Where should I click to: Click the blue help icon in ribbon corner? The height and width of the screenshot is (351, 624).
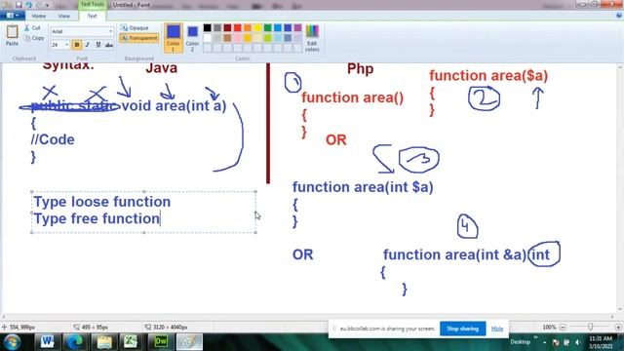click(619, 16)
